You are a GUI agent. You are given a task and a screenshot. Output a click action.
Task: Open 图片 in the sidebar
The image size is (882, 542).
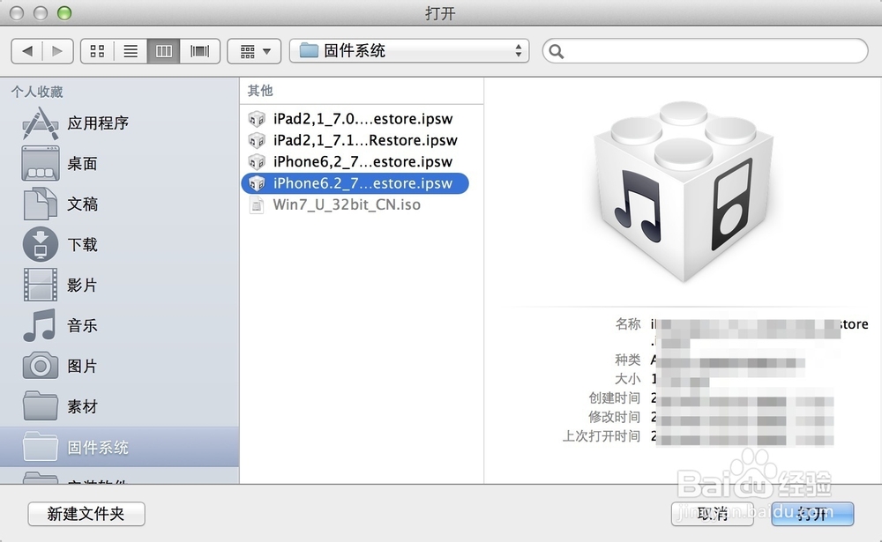coord(119,366)
